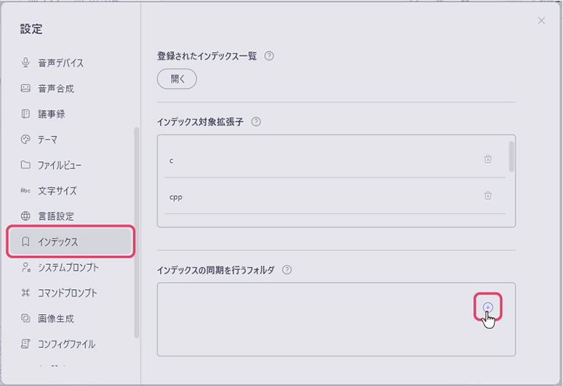Click help icon beside インデックスの同期を行うフォルダ
The image size is (563, 386).
(287, 270)
